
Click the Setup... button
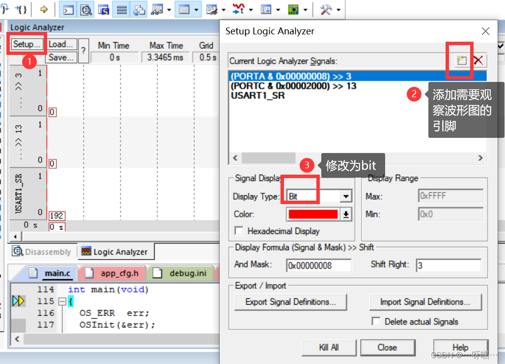(27, 44)
